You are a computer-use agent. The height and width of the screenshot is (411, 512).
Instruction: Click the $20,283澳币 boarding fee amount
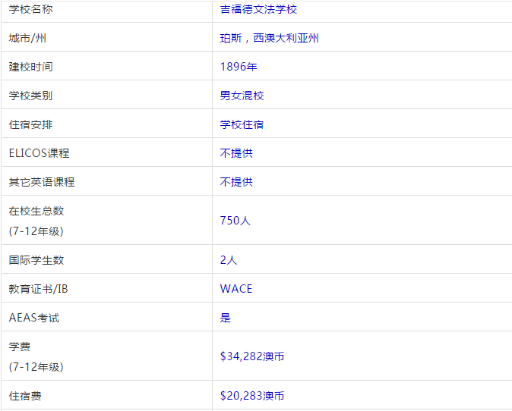tap(252, 396)
